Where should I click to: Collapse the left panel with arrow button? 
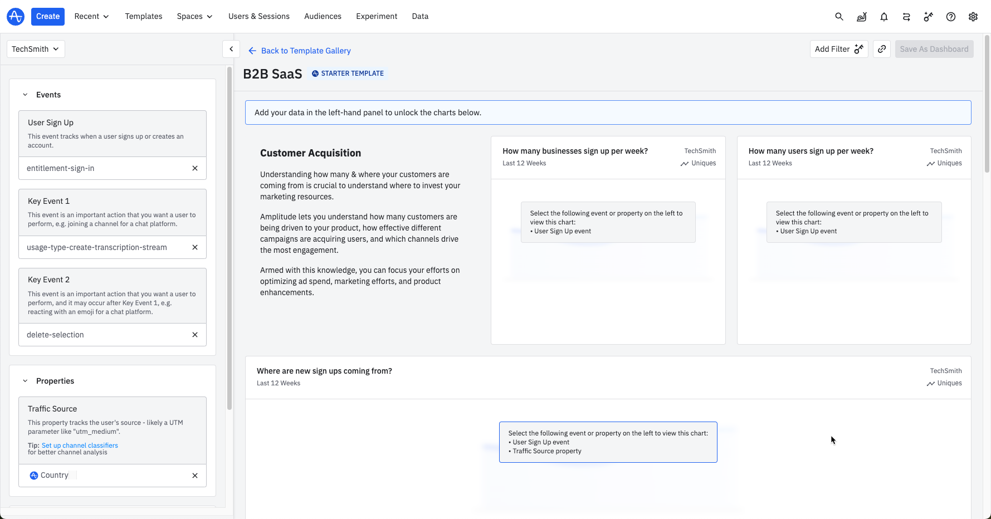click(231, 49)
